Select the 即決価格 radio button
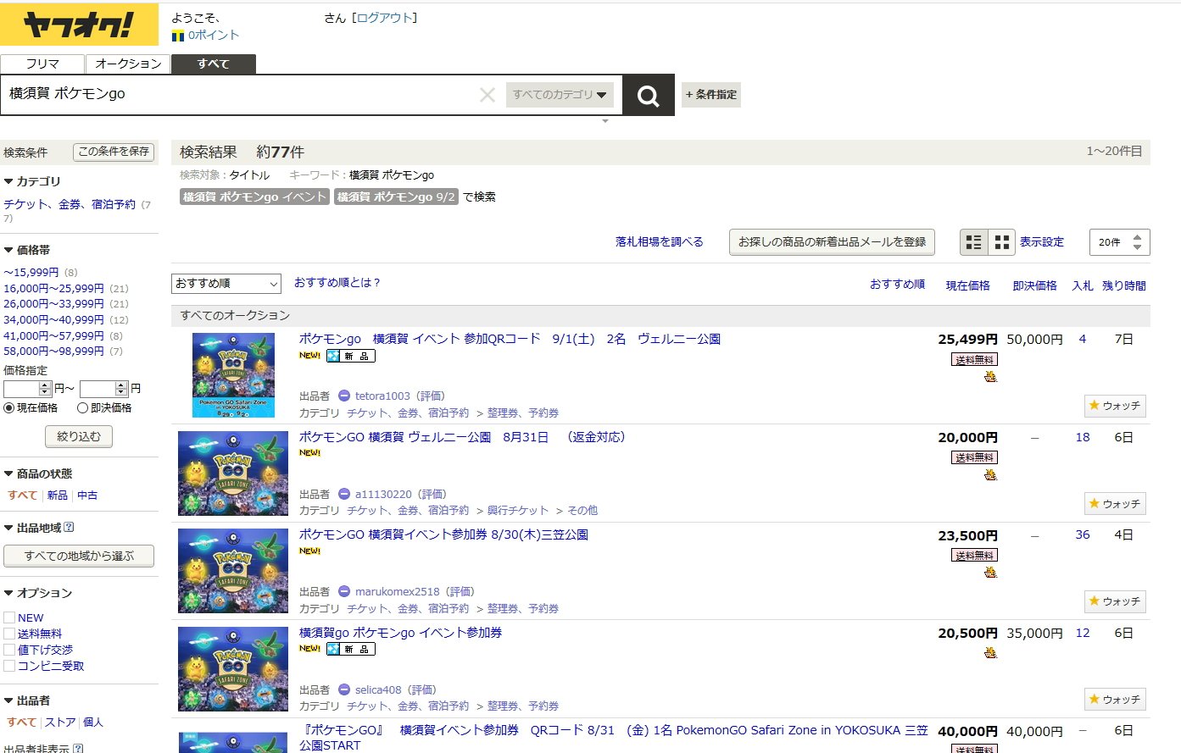Screen dimensions: 1181x753 [x=82, y=407]
